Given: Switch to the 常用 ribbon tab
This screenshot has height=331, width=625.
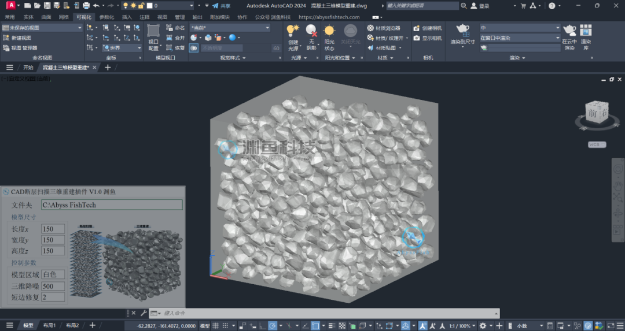Looking at the screenshot, I should (10, 17).
